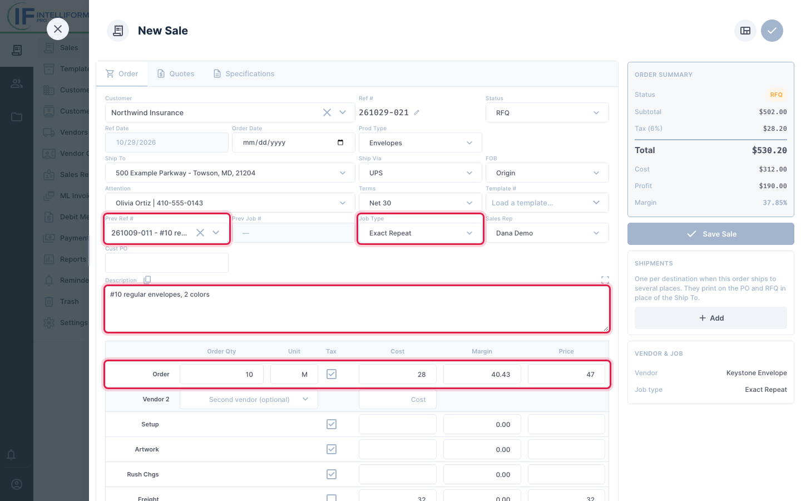Open Second vendor optional dropdown
The width and height of the screenshot is (801, 501).
[249, 400]
